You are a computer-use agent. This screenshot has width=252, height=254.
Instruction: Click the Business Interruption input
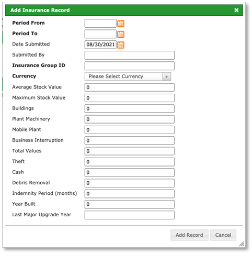pos(130,140)
